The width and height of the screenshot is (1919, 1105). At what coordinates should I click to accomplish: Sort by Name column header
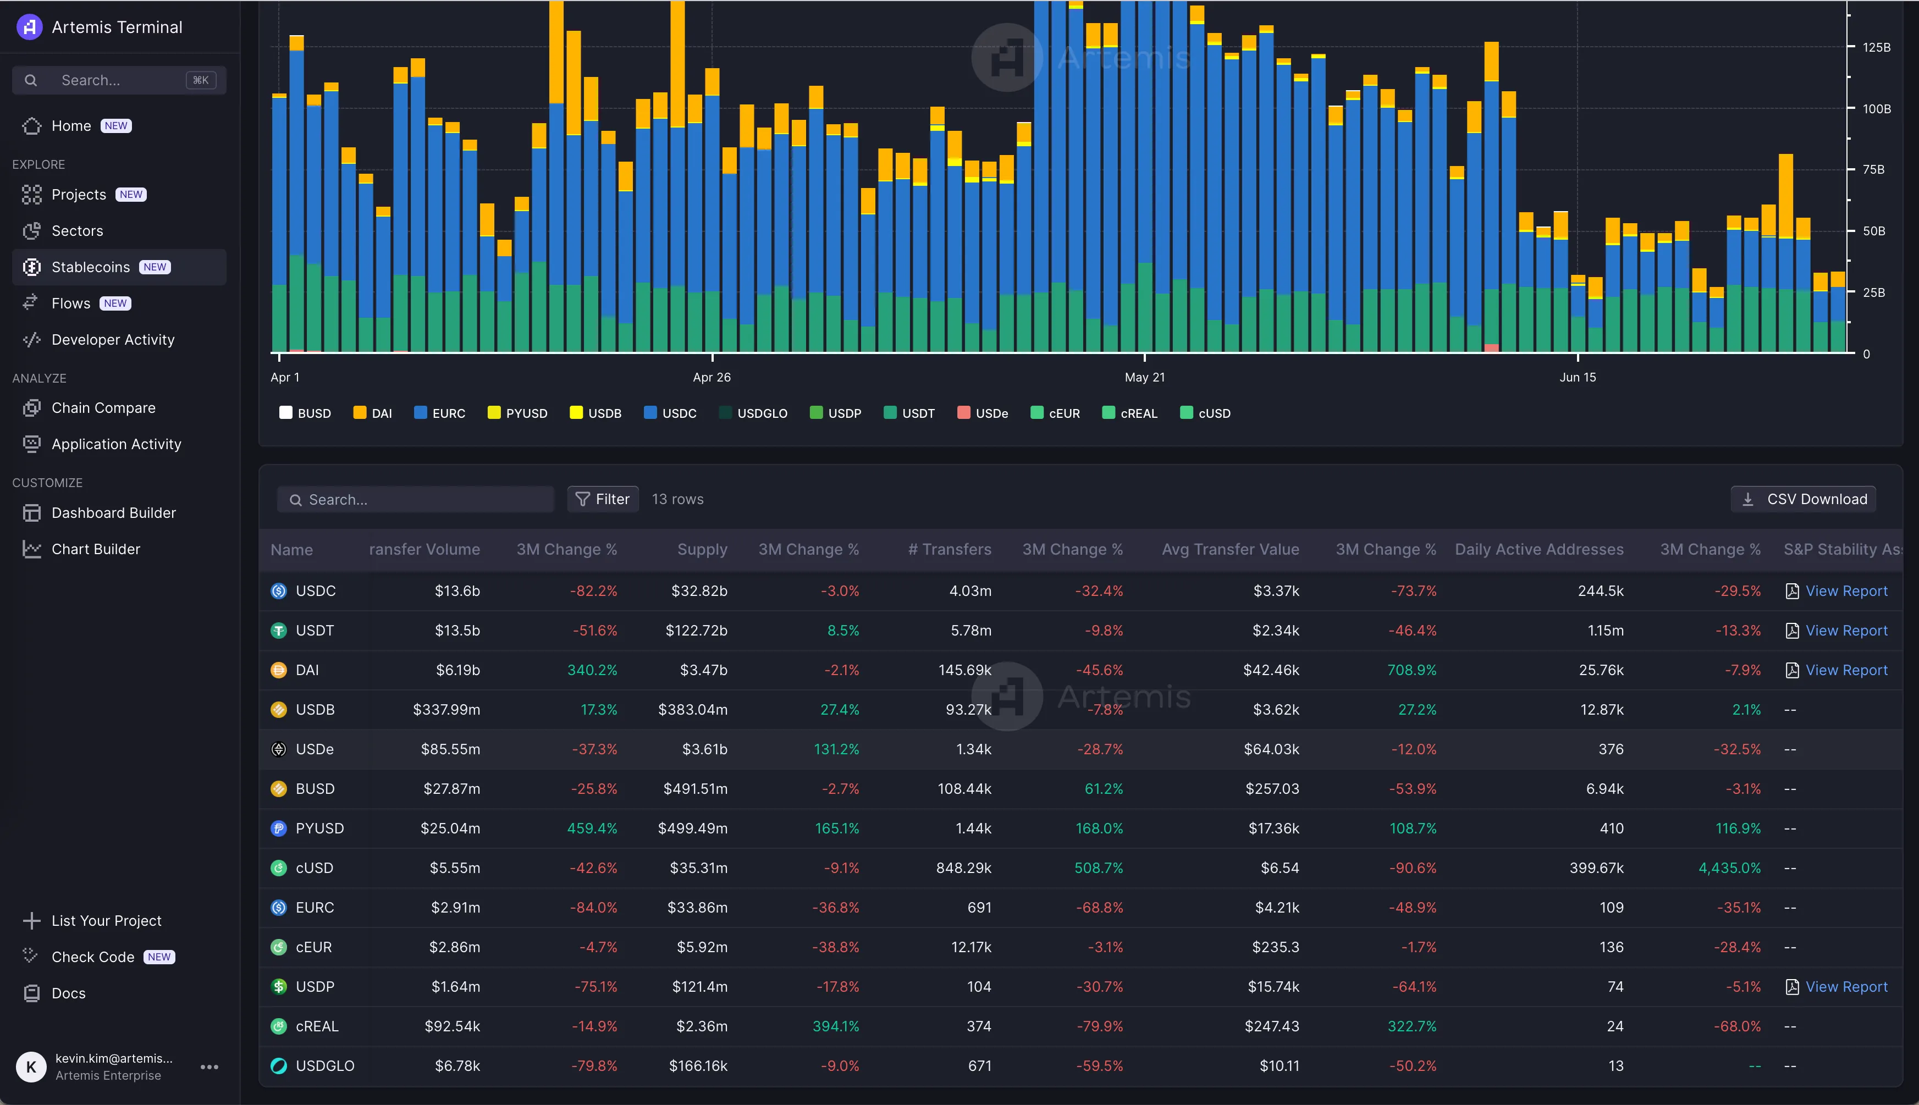tap(291, 550)
